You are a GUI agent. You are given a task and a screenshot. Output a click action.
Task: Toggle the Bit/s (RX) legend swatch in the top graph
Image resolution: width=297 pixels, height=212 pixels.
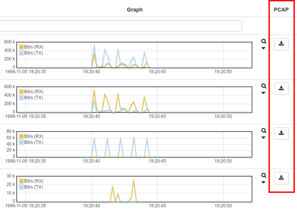(21, 47)
